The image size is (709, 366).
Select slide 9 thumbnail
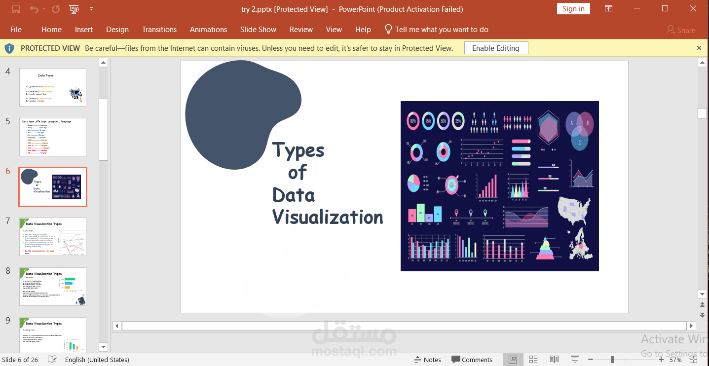point(53,334)
